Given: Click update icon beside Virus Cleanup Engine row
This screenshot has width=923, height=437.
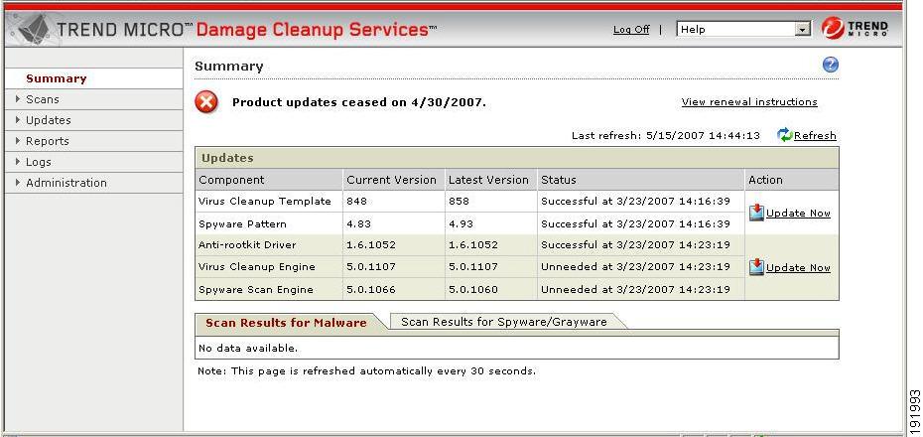Looking at the screenshot, I should (x=756, y=267).
